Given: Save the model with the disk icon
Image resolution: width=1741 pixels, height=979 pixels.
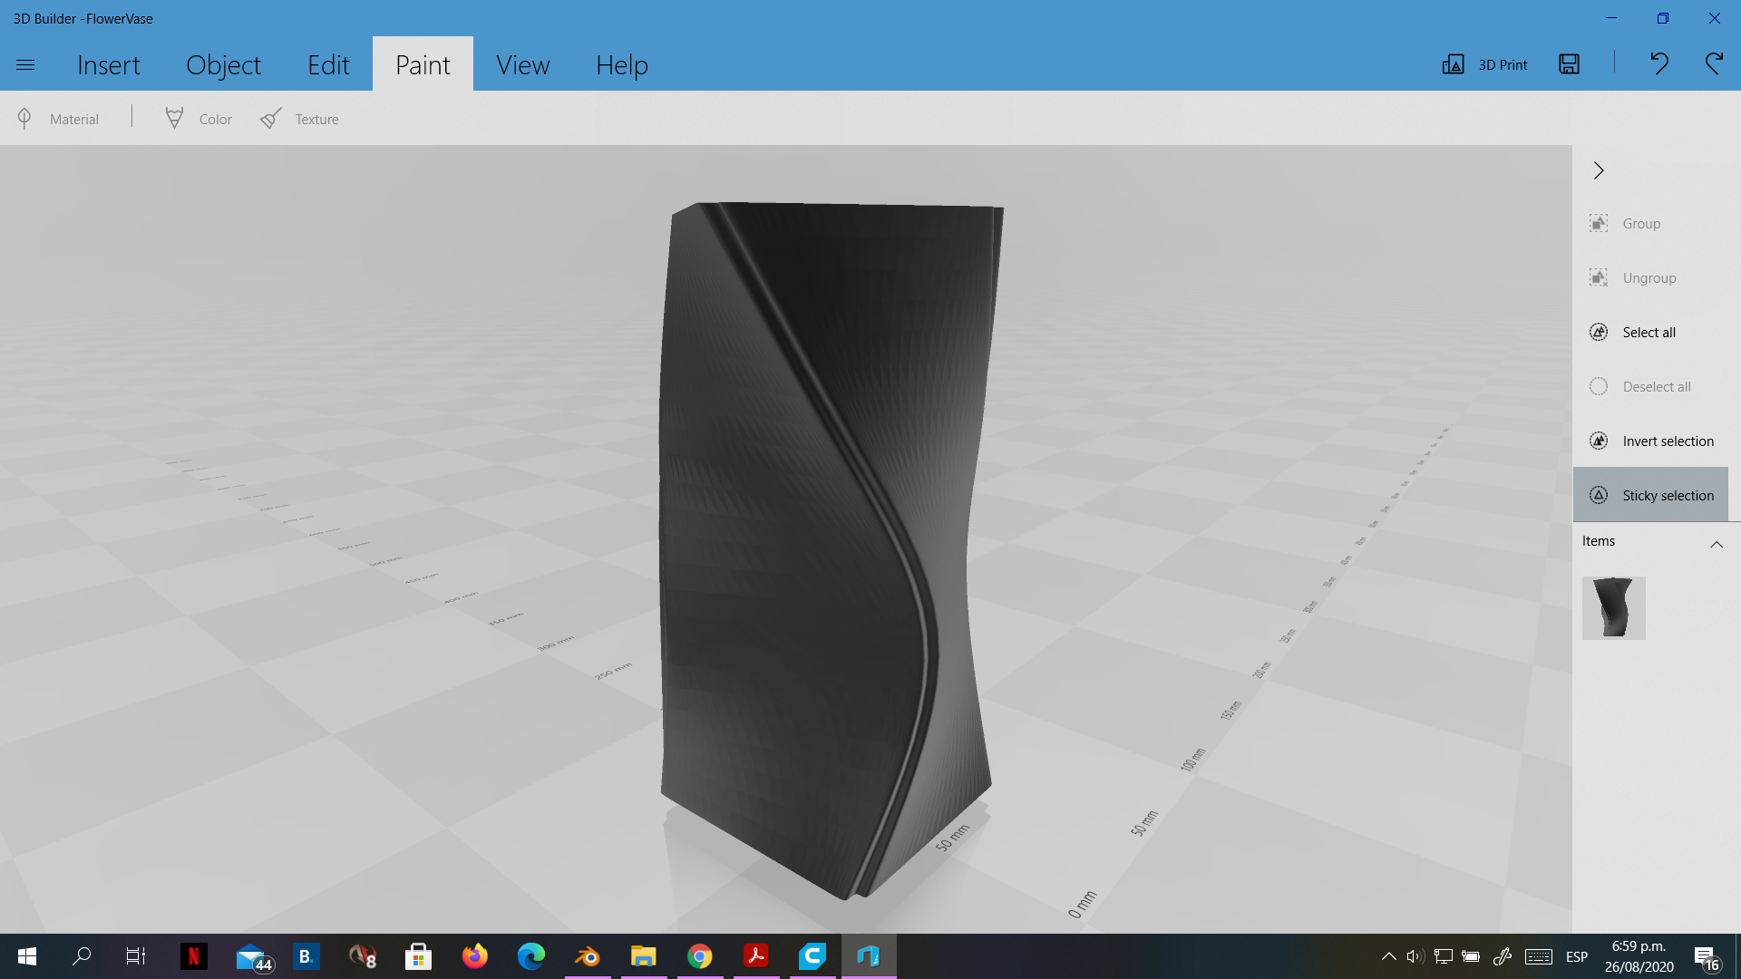Looking at the screenshot, I should [1570, 64].
